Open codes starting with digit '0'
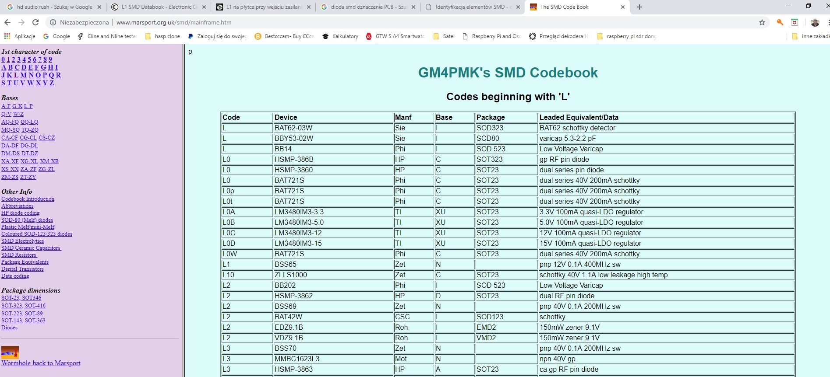830x377 pixels. point(3,59)
